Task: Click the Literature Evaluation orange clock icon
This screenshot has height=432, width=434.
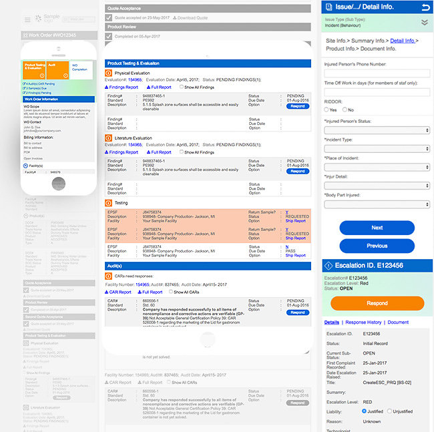Action: tap(108, 138)
